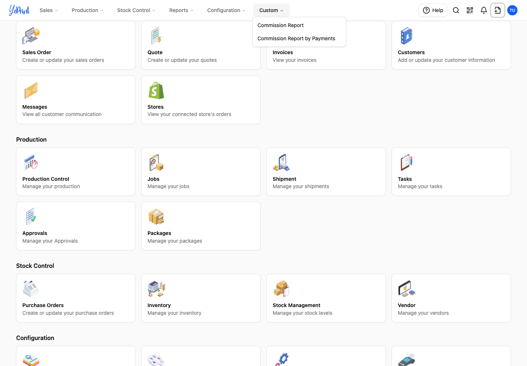The width and height of the screenshot is (527, 366).
Task: Click the Purchase Orders card title
Action: tap(43, 305)
